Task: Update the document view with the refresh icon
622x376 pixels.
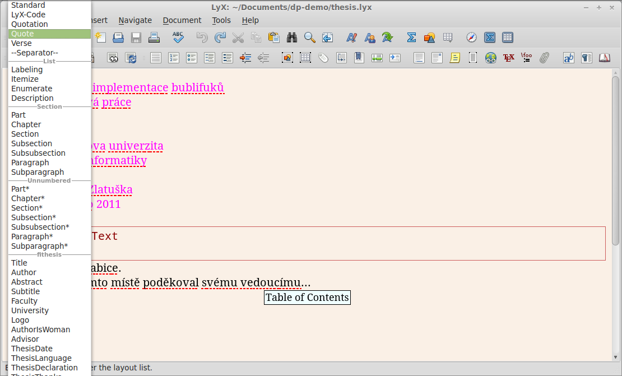Action: click(x=131, y=58)
